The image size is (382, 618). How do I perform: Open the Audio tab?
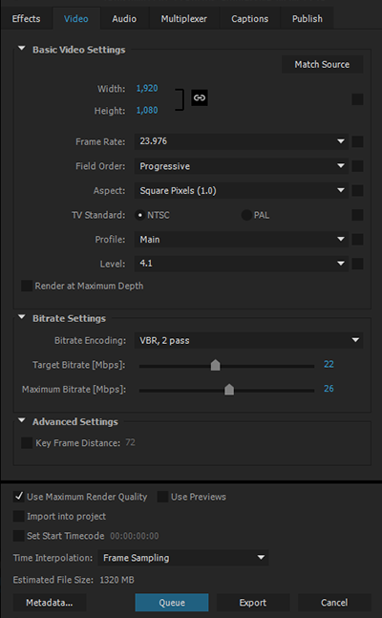pos(124,18)
